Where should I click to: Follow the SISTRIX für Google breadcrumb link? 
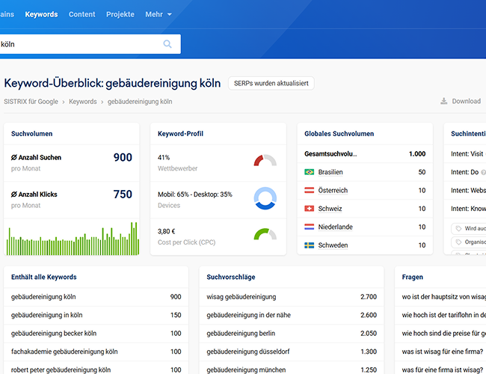click(x=31, y=102)
